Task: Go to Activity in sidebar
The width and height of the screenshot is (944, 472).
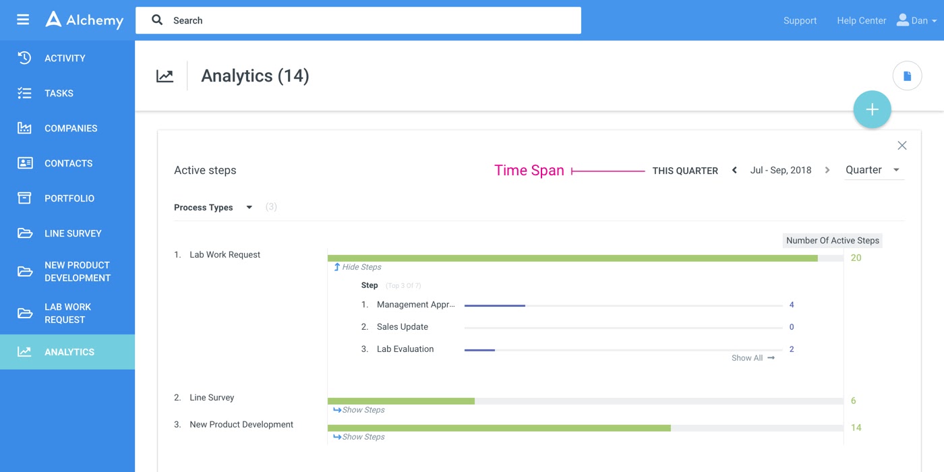Action: click(67, 58)
